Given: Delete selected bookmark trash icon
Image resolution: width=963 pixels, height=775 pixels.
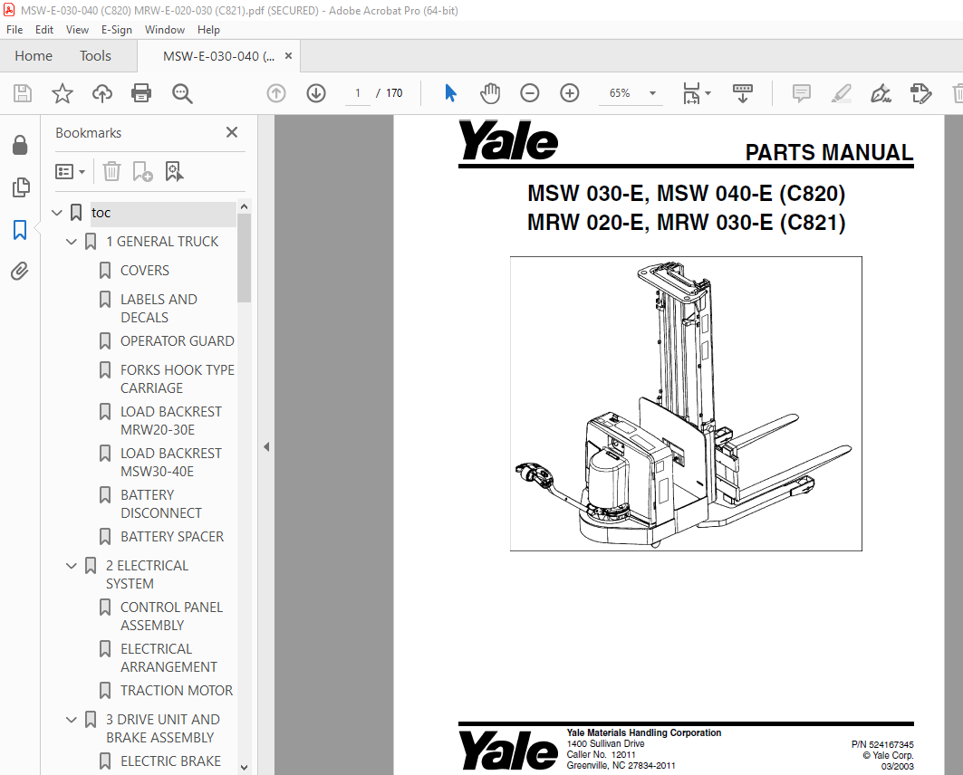Looking at the screenshot, I should [111, 171].
